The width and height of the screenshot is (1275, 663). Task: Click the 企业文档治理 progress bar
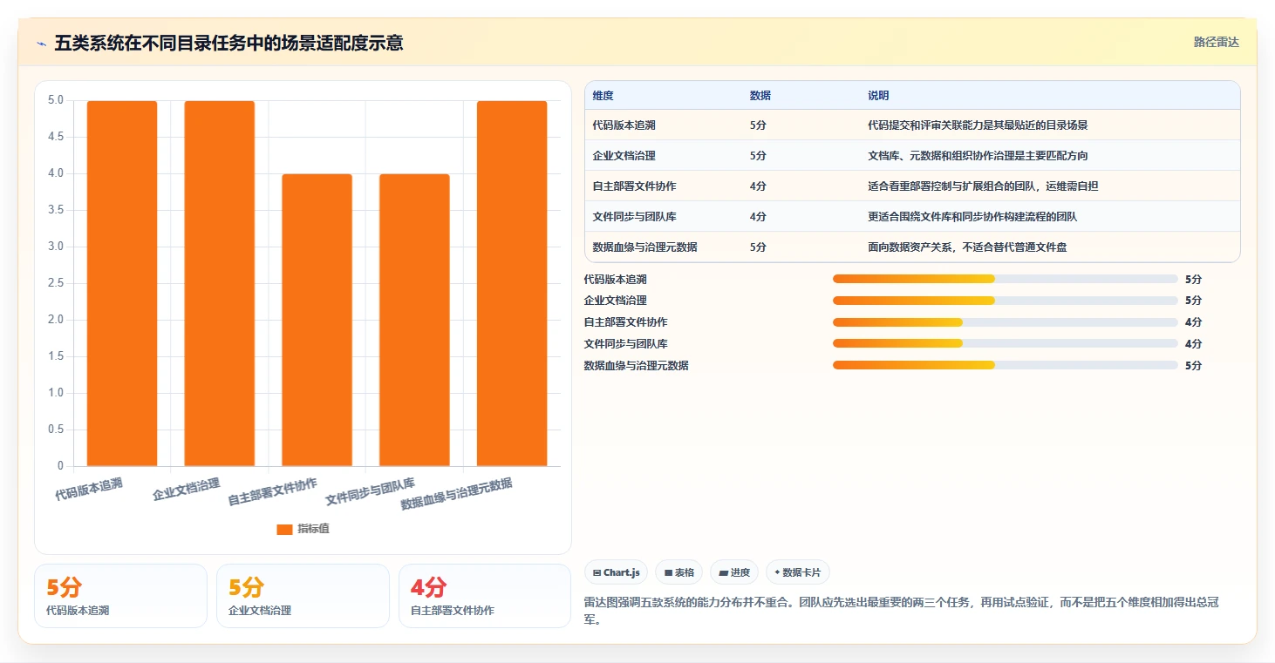click(x=1006, y=301)
